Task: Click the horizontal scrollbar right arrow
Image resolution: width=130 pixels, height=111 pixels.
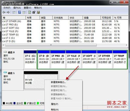Action: 126,45
